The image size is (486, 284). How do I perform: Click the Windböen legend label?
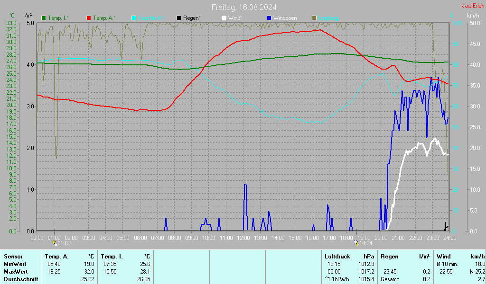point(286,18)
